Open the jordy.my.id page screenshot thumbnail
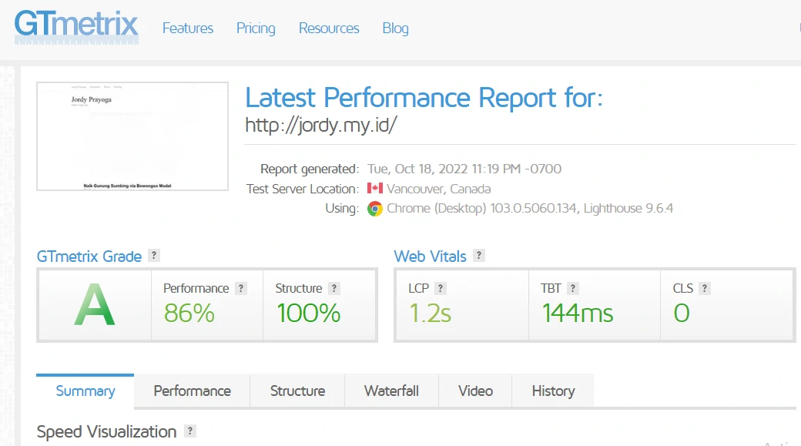Screen dimensions: 801x446 [132, 136]
